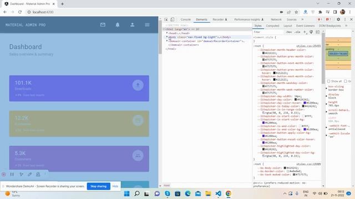Open the Chrome tab search chevron
The image size is (355, 199).
click(318, 4)
